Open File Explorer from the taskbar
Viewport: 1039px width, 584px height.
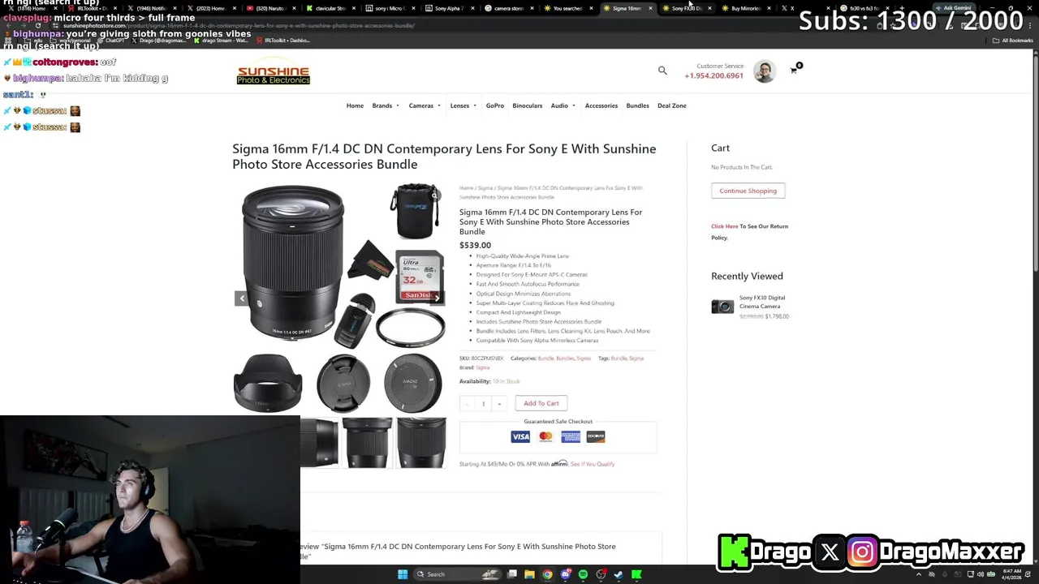coord(529,574)
